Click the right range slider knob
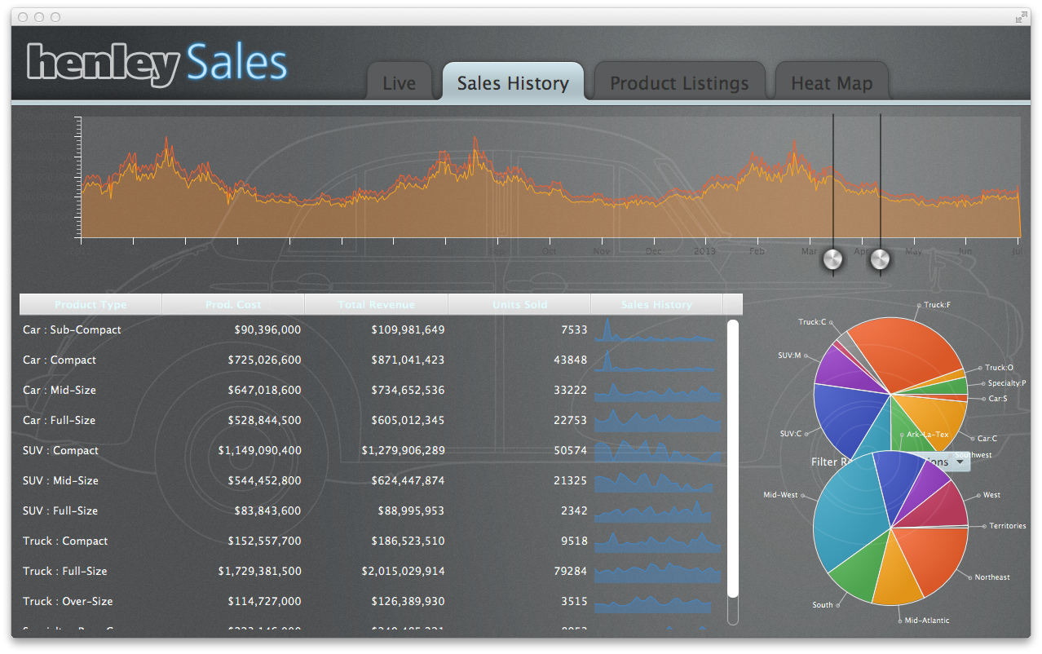 click(x=881, y=259)
